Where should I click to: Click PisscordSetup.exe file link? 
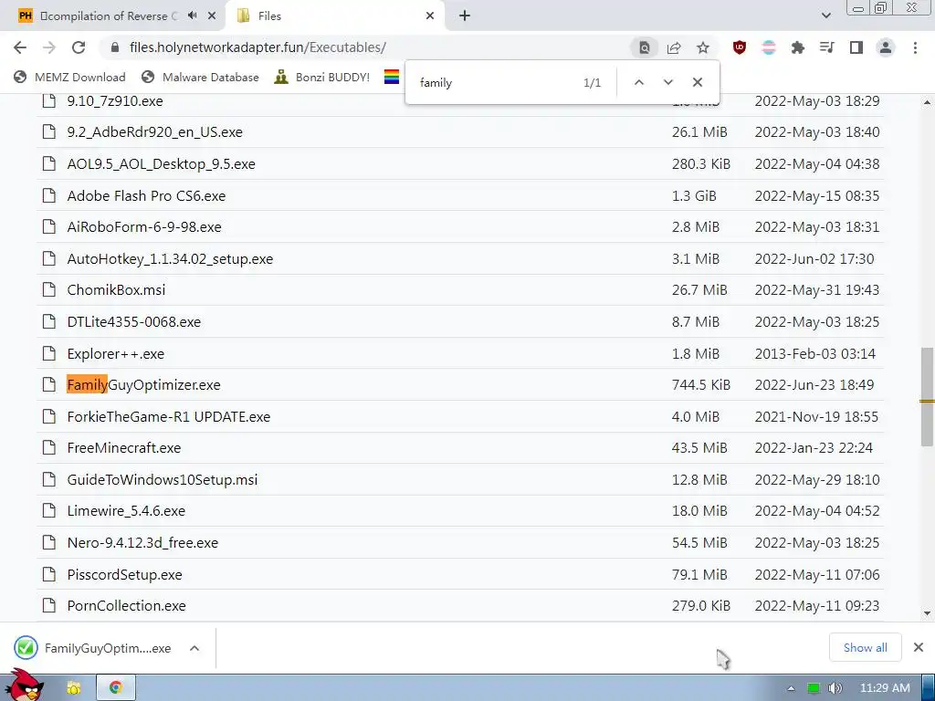124,575
